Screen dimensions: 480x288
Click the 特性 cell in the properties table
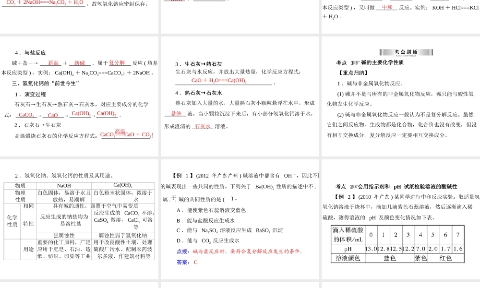point(28,224)
